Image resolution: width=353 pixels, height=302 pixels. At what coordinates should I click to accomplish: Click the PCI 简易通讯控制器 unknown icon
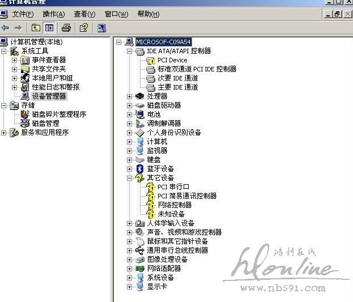pyautogui.click(x=151, y=196)
